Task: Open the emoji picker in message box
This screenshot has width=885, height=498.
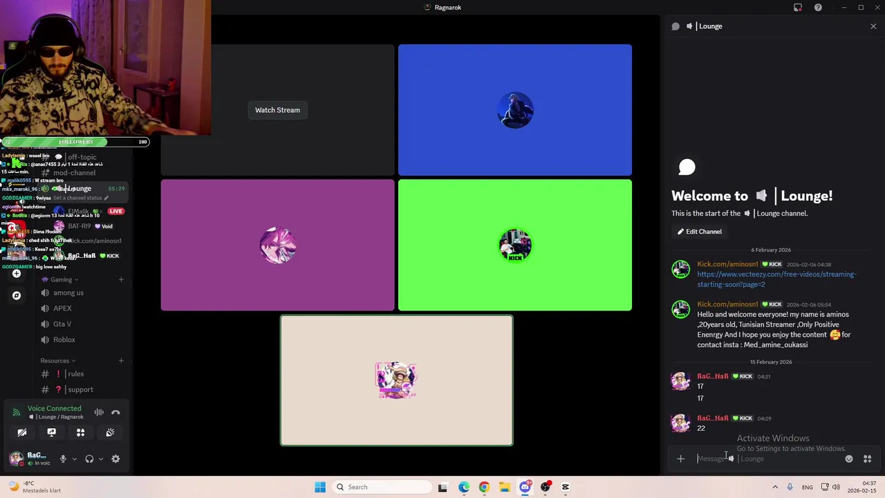Action: [x=849, y=459]
